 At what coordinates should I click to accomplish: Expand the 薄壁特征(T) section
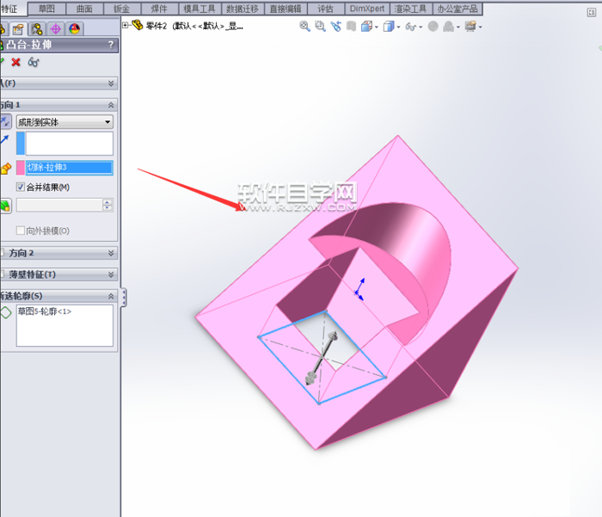111,274
